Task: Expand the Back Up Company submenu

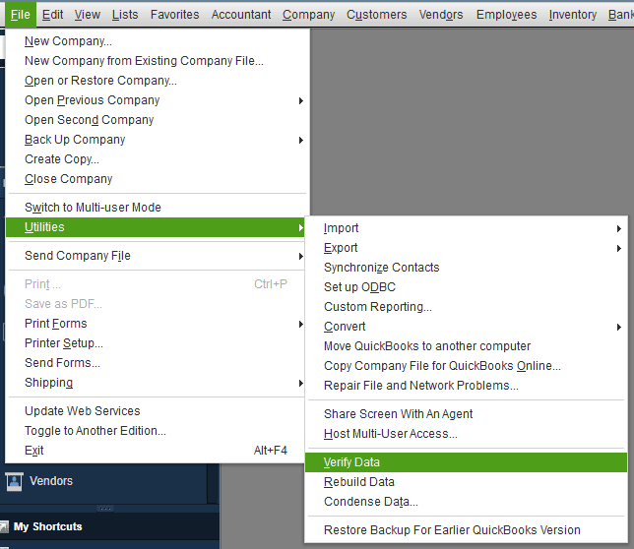Action: pyautogui.click(x=301, y=140)
